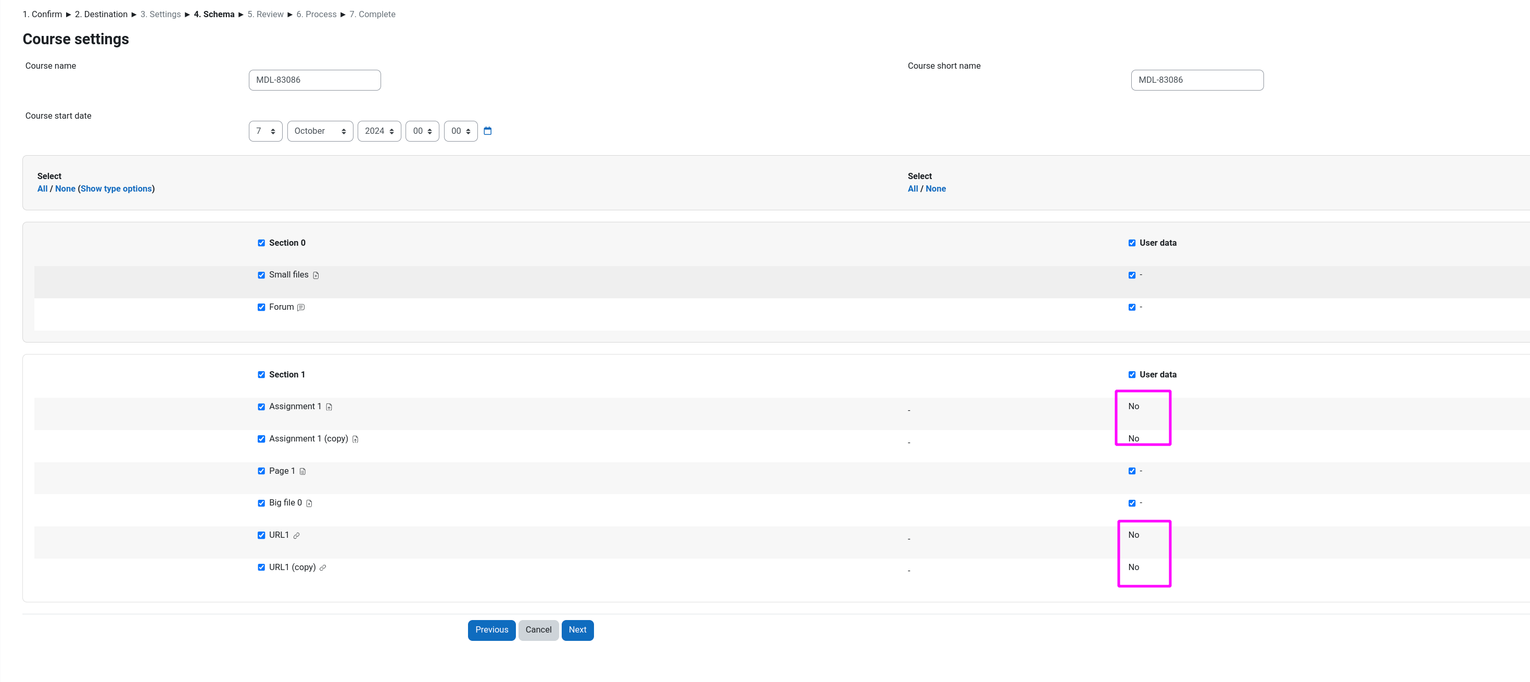Click the 4. Schema step
The width and height of the screenshot is (1530, 682).
214,14
